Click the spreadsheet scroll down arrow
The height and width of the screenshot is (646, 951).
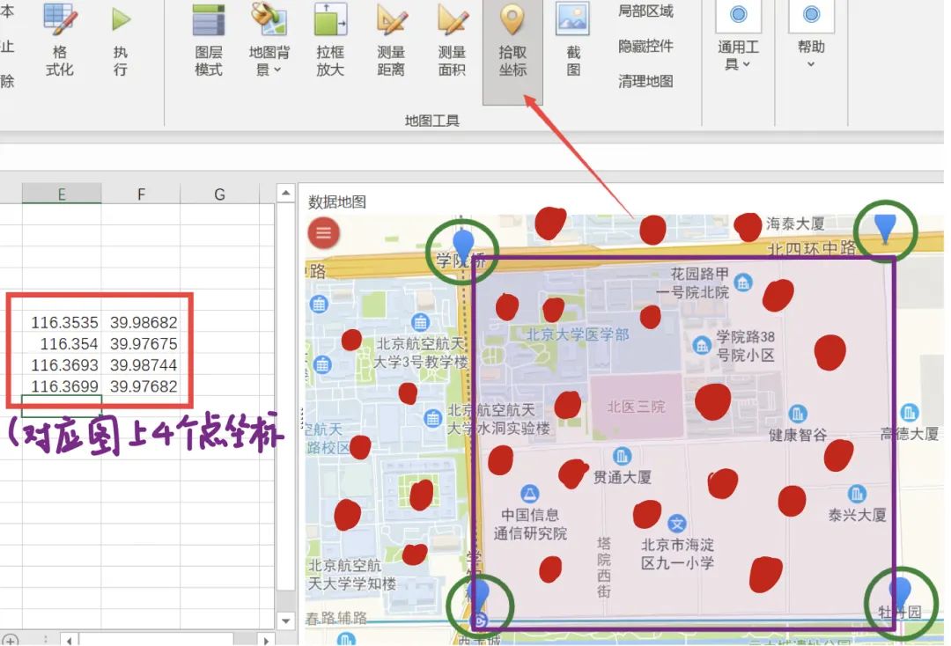(285, 620)
